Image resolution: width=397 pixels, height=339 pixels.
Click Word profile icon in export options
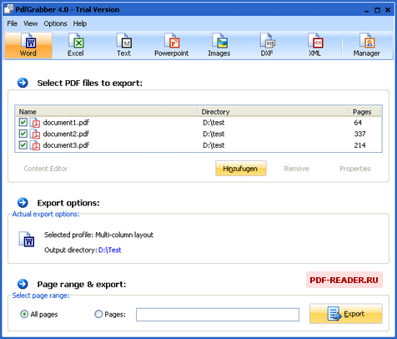point(27,239)
